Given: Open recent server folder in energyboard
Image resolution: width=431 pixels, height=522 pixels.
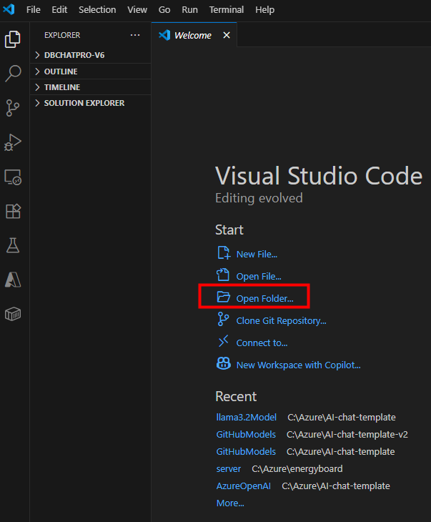Looking at the screenshot, I should click(228, 469).
